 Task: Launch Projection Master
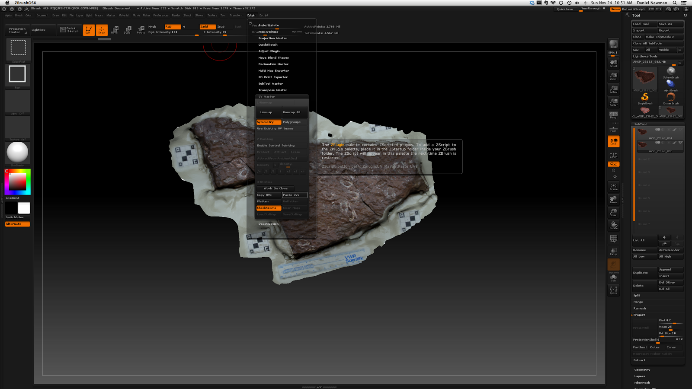pyautogui.click(x=17, y=30)
